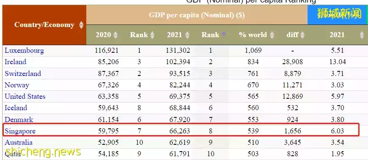The image size is (368, 160).
Task: Open the Ireland country link
Action: coord(16,62)
